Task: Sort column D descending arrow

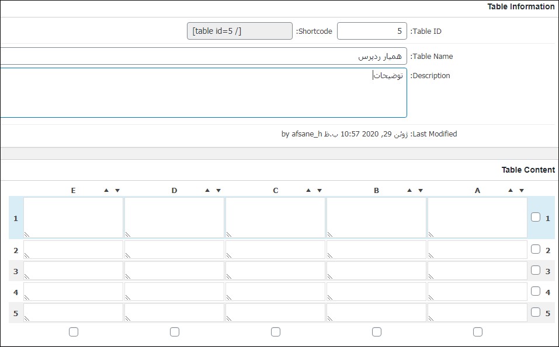Action: pyautogui.click(x=218, y=190)
